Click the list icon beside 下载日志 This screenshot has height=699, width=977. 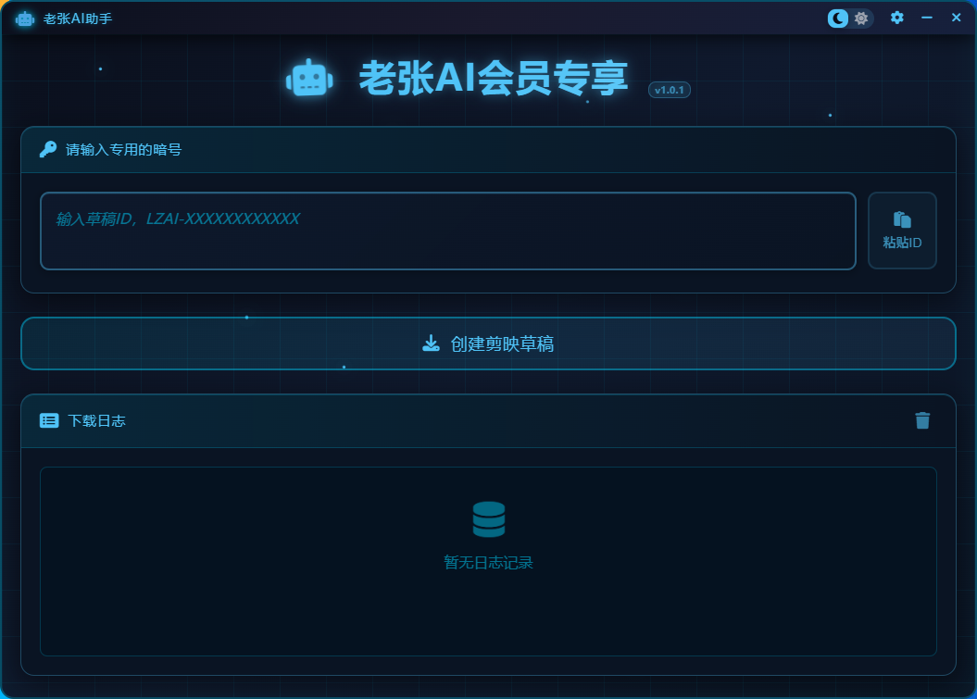click(x=49, y=420)
